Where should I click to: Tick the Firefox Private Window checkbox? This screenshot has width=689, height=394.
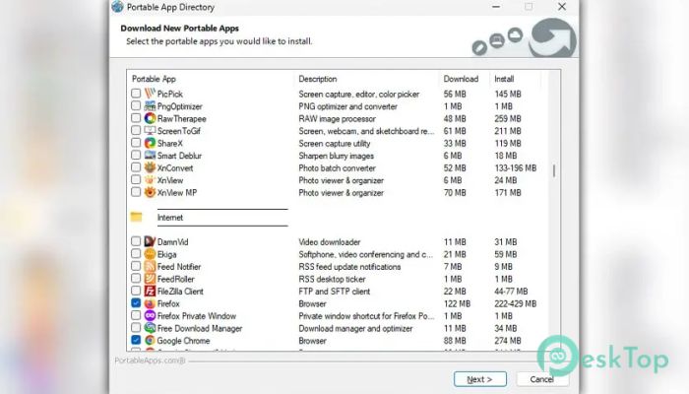tap(136, 315)
